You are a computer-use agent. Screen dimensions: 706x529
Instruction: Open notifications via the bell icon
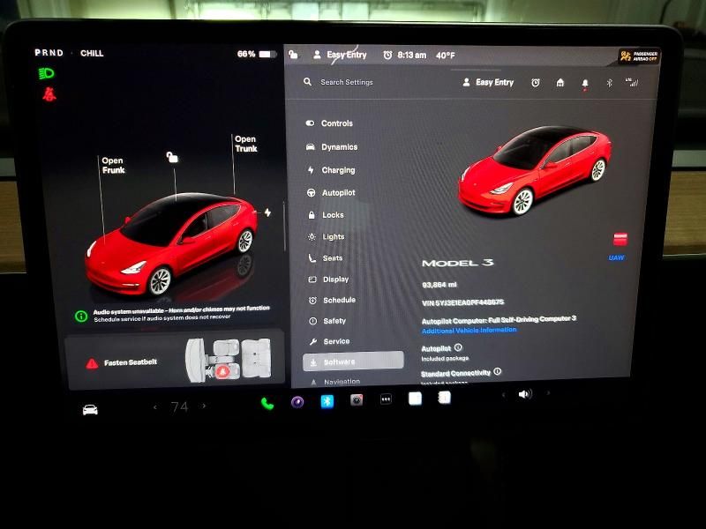[584, 82]
